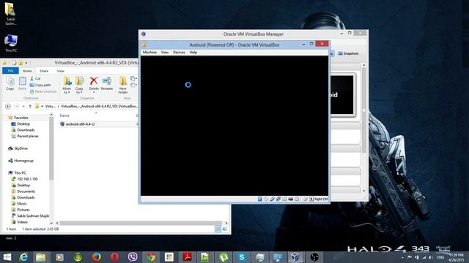Viewport: 469px width, 263px height.
Task: Click the optical disk icon in VM status bar
Action: 266,199
